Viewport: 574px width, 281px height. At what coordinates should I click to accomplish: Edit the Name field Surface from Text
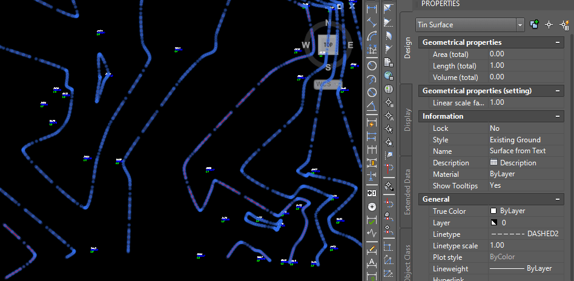[526, 151]
